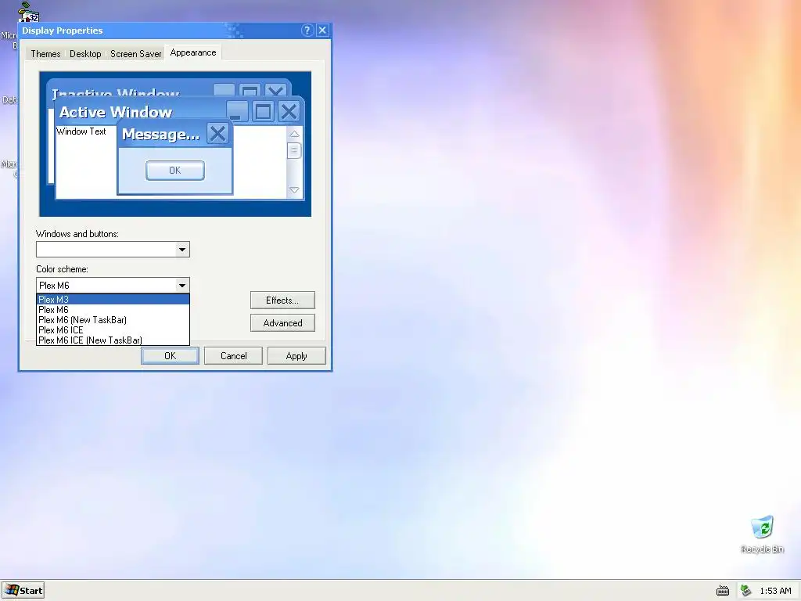
Task: Select Plex M6 (New TaskBar) scheme
Action: [x=113, y=320]
